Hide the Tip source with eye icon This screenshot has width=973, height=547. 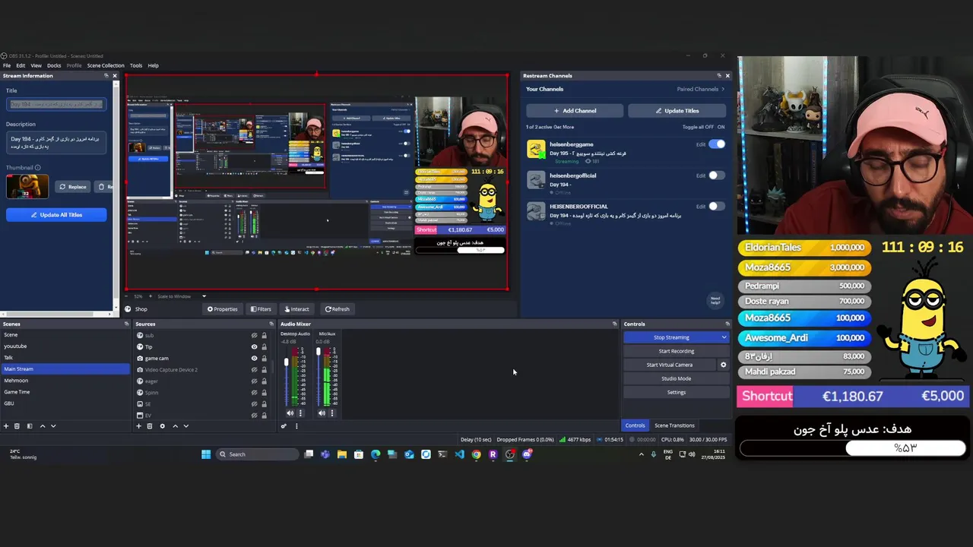click(254, 347)
